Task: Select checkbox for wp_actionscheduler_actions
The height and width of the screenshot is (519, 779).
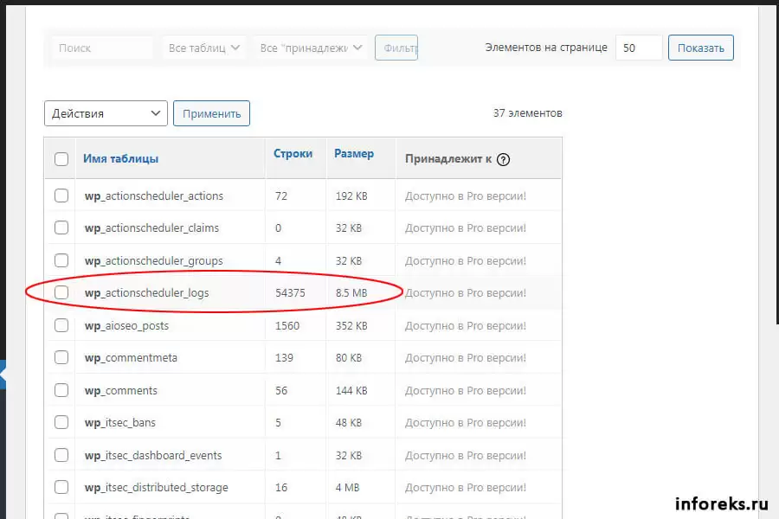Action: 61,196
